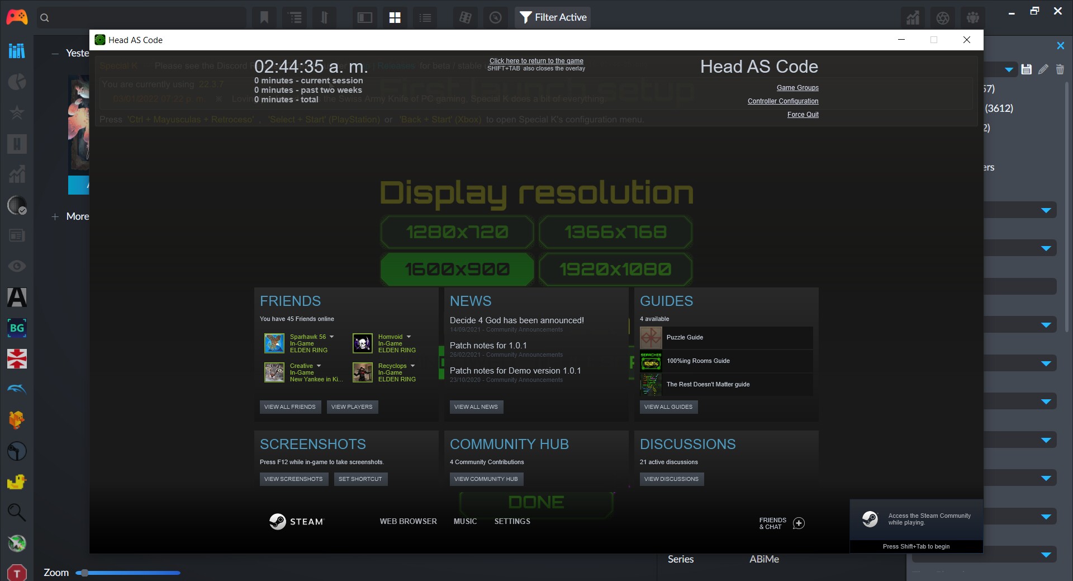This screenshot has width=1073, height=581.
Task: Pick a random game with the dice icon
Action: click(x=465, y=17)
